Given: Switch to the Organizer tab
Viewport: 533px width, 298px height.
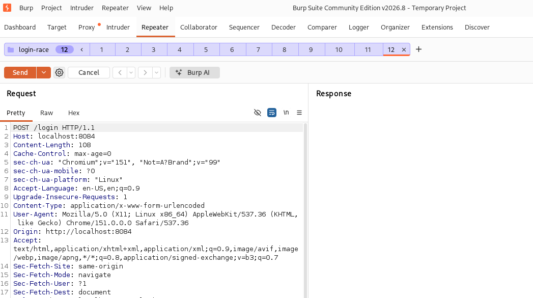Looking at the screenshot, I should point(395,27).
